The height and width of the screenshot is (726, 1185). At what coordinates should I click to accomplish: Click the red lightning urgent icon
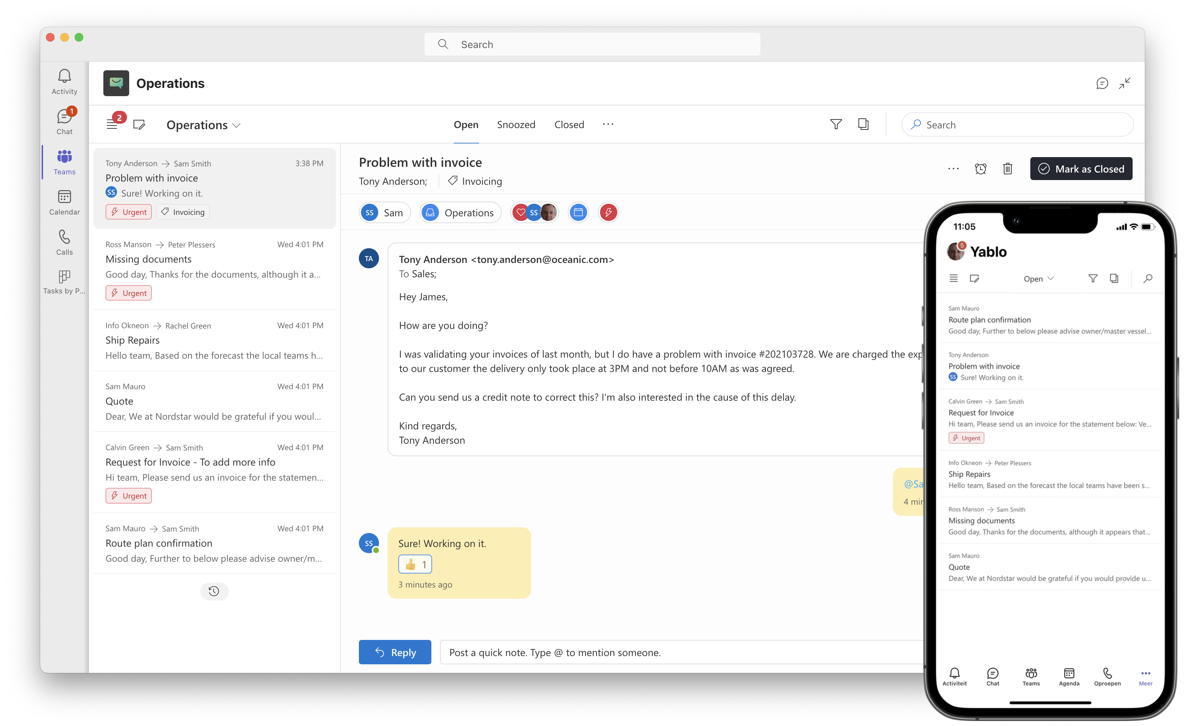[x=608, y=212]
